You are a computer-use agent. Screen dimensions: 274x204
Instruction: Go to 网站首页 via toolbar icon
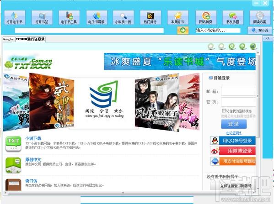(206, 17)
